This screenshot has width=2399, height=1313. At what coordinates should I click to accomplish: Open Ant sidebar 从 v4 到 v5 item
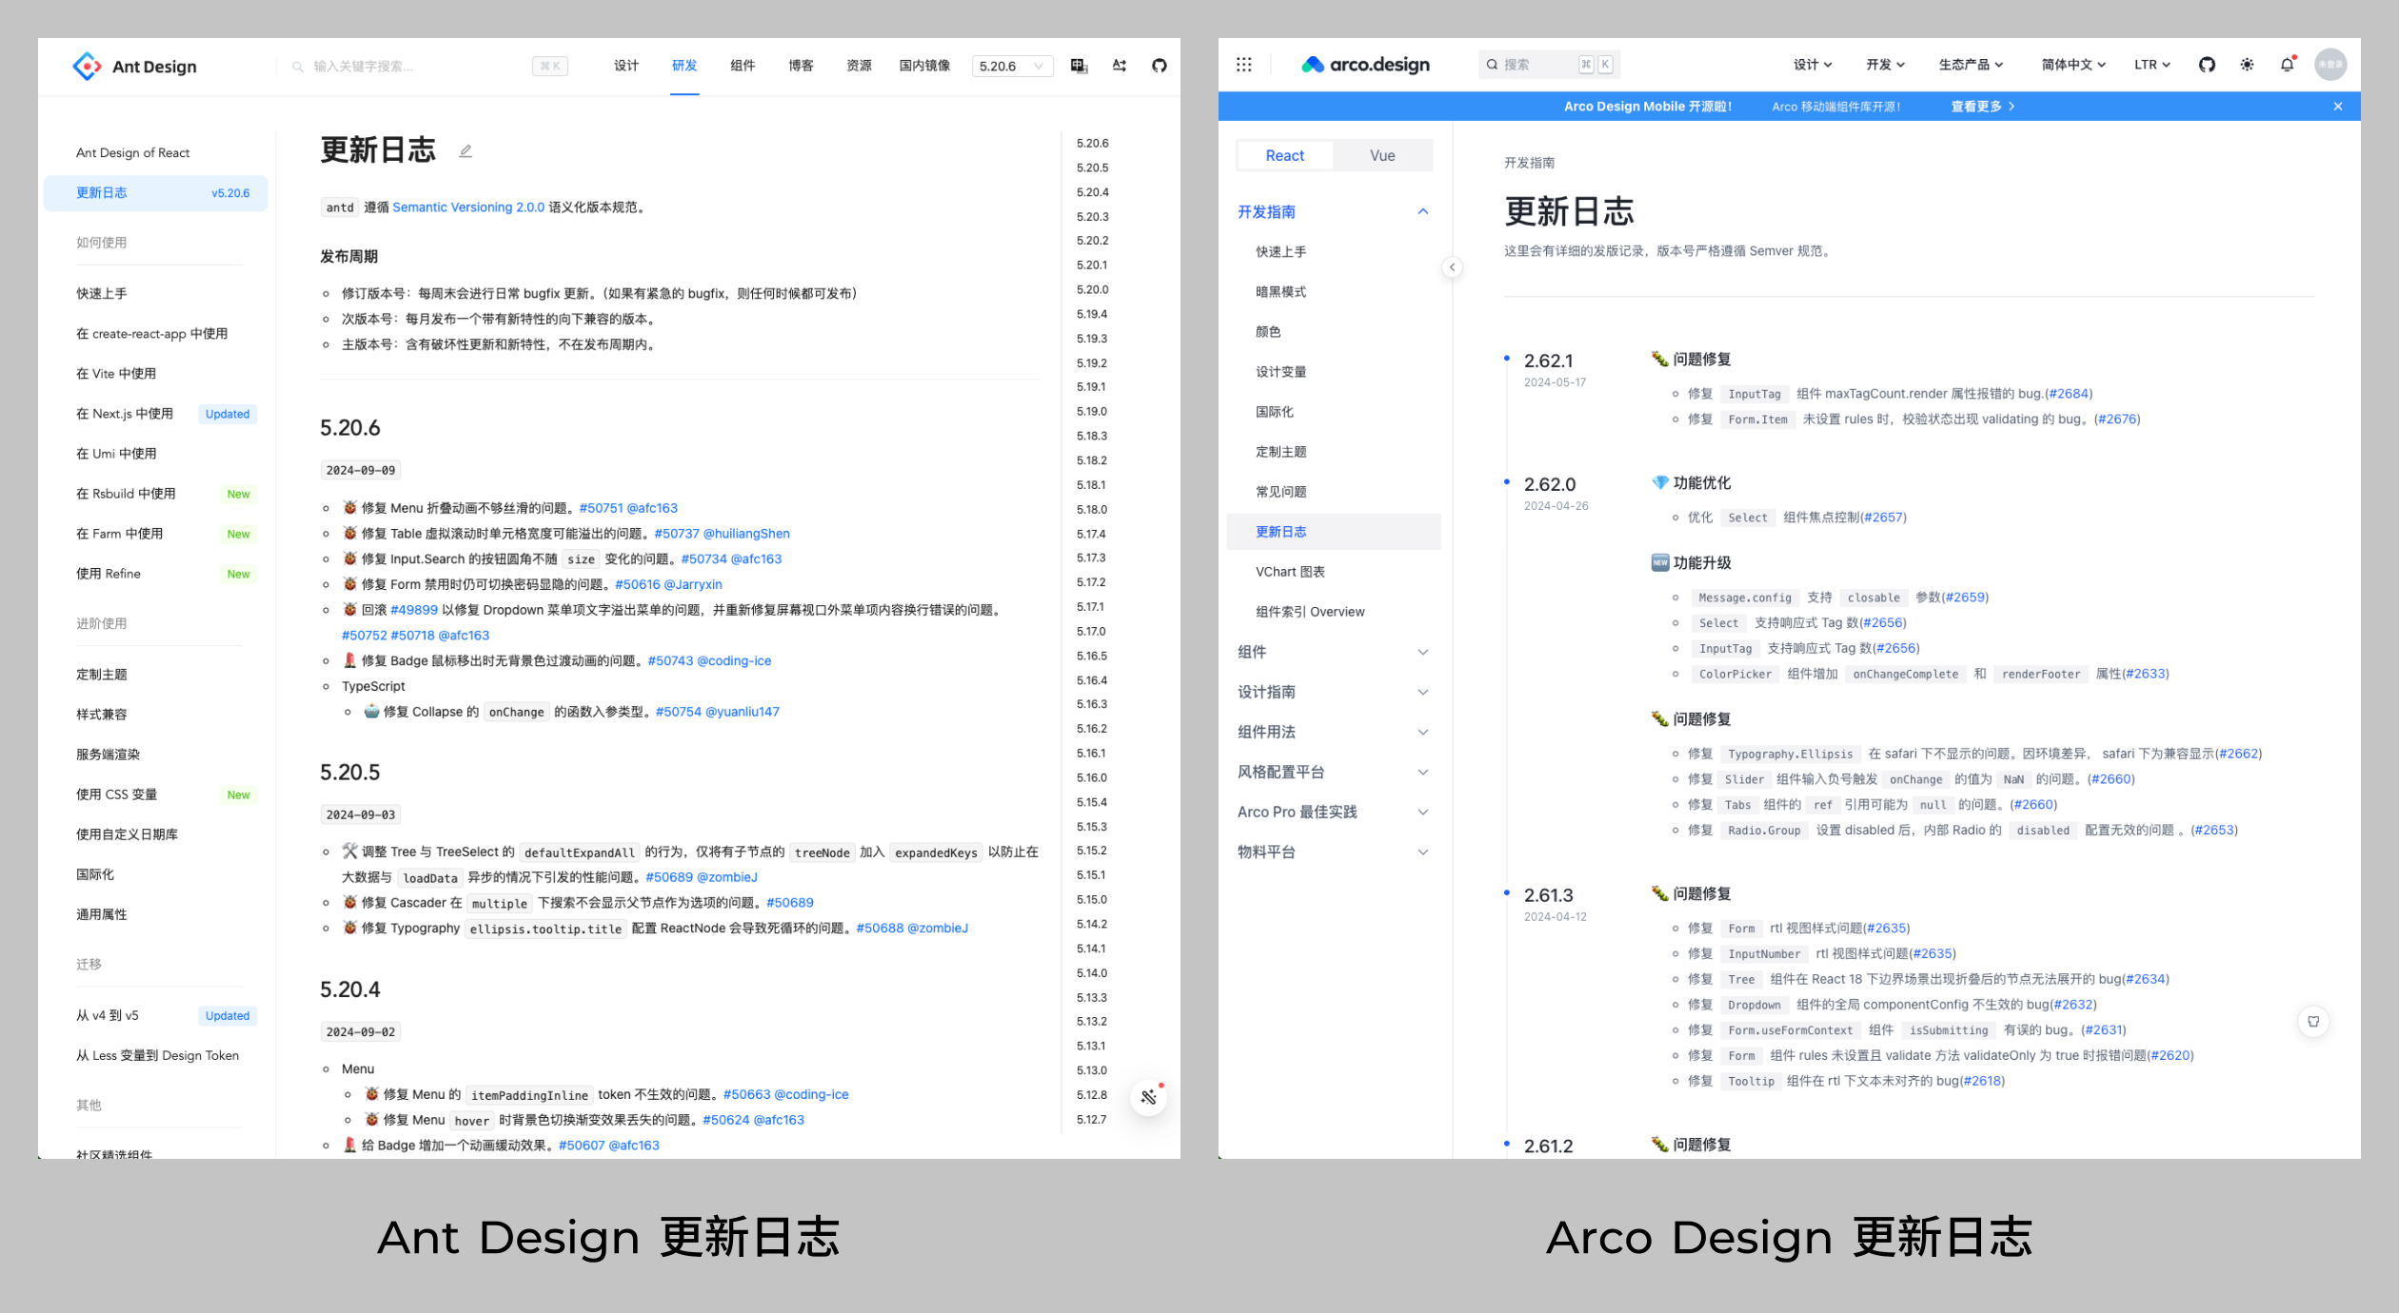click(156, 1015)
